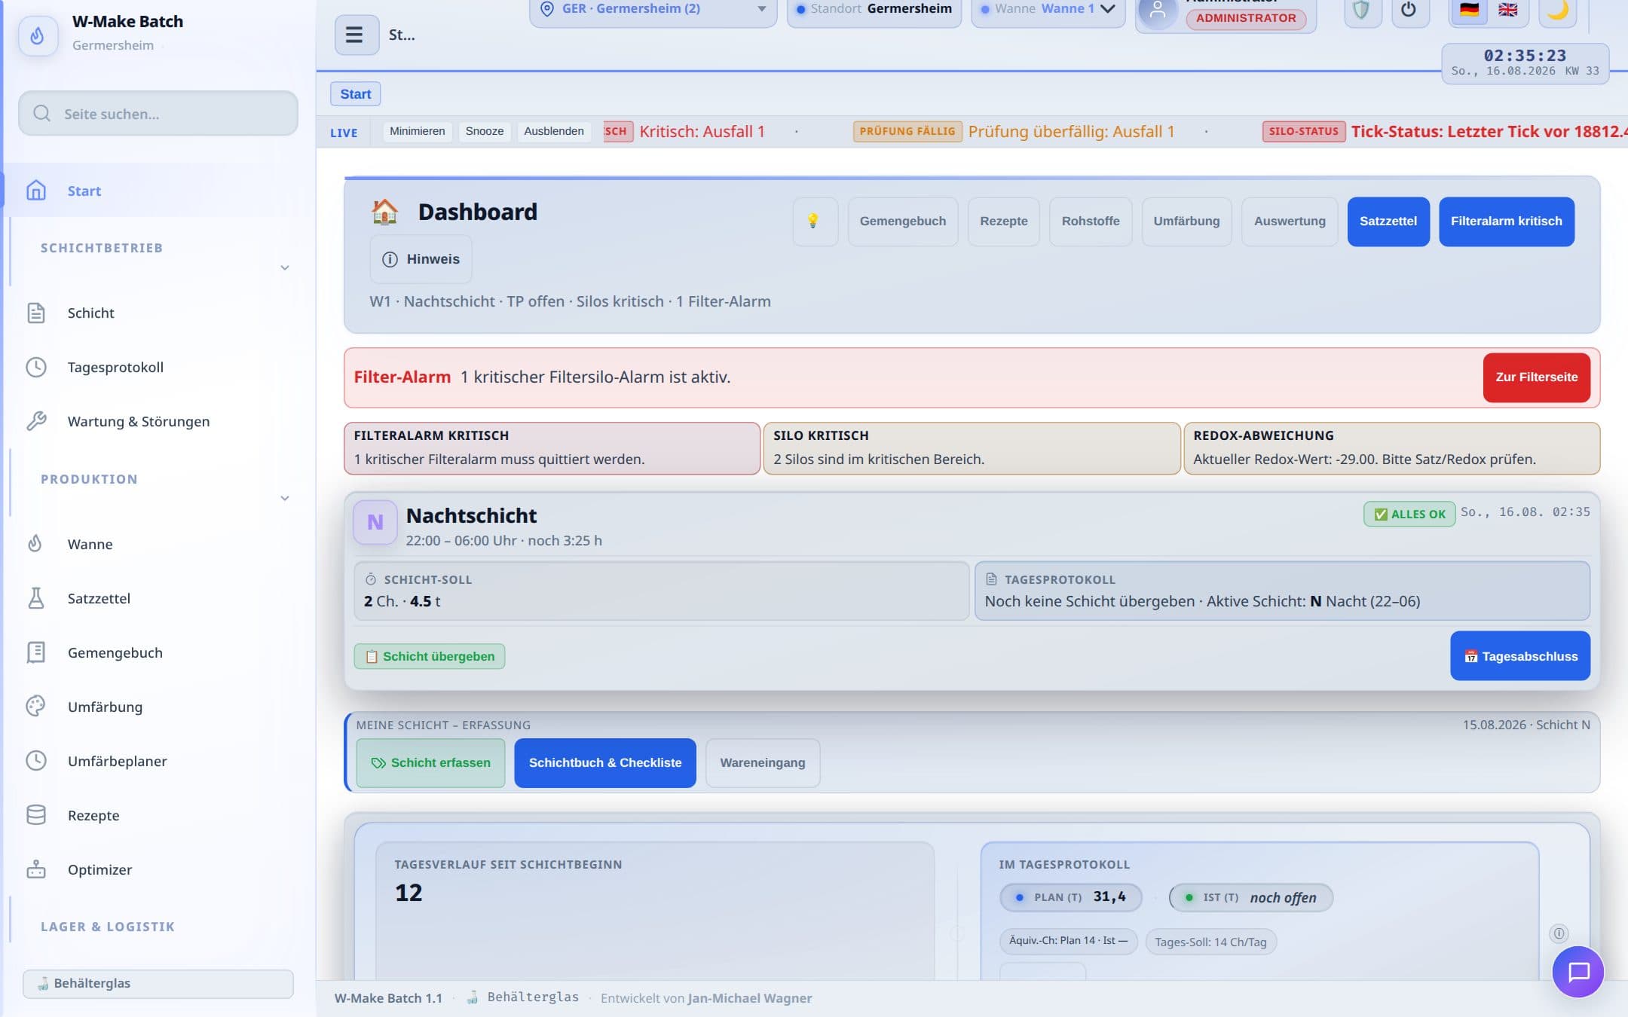Viewport: 1628px width, 1017px height.
Task: Open Schichtbuch & Checkliste
Action: pos(604,762)
